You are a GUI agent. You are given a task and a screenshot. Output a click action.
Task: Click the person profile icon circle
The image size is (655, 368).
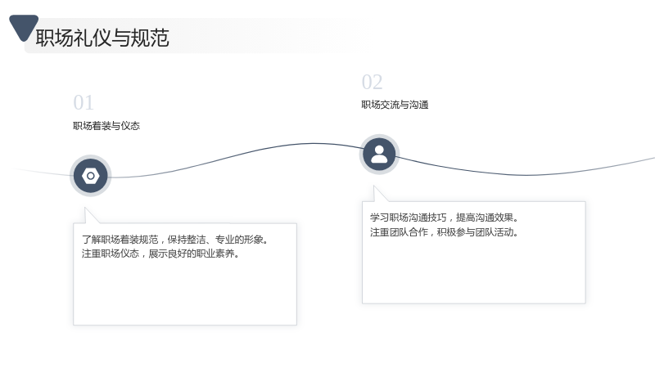click(379, 155)
